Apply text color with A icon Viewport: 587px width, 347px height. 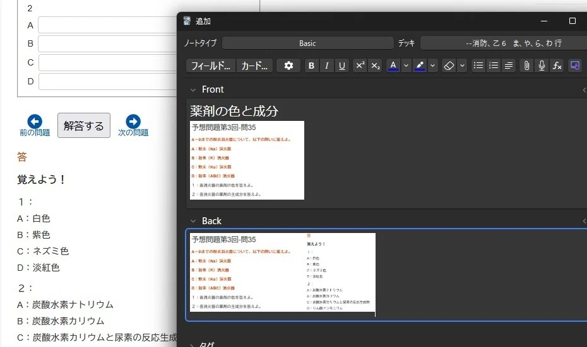tap(393, 65)
